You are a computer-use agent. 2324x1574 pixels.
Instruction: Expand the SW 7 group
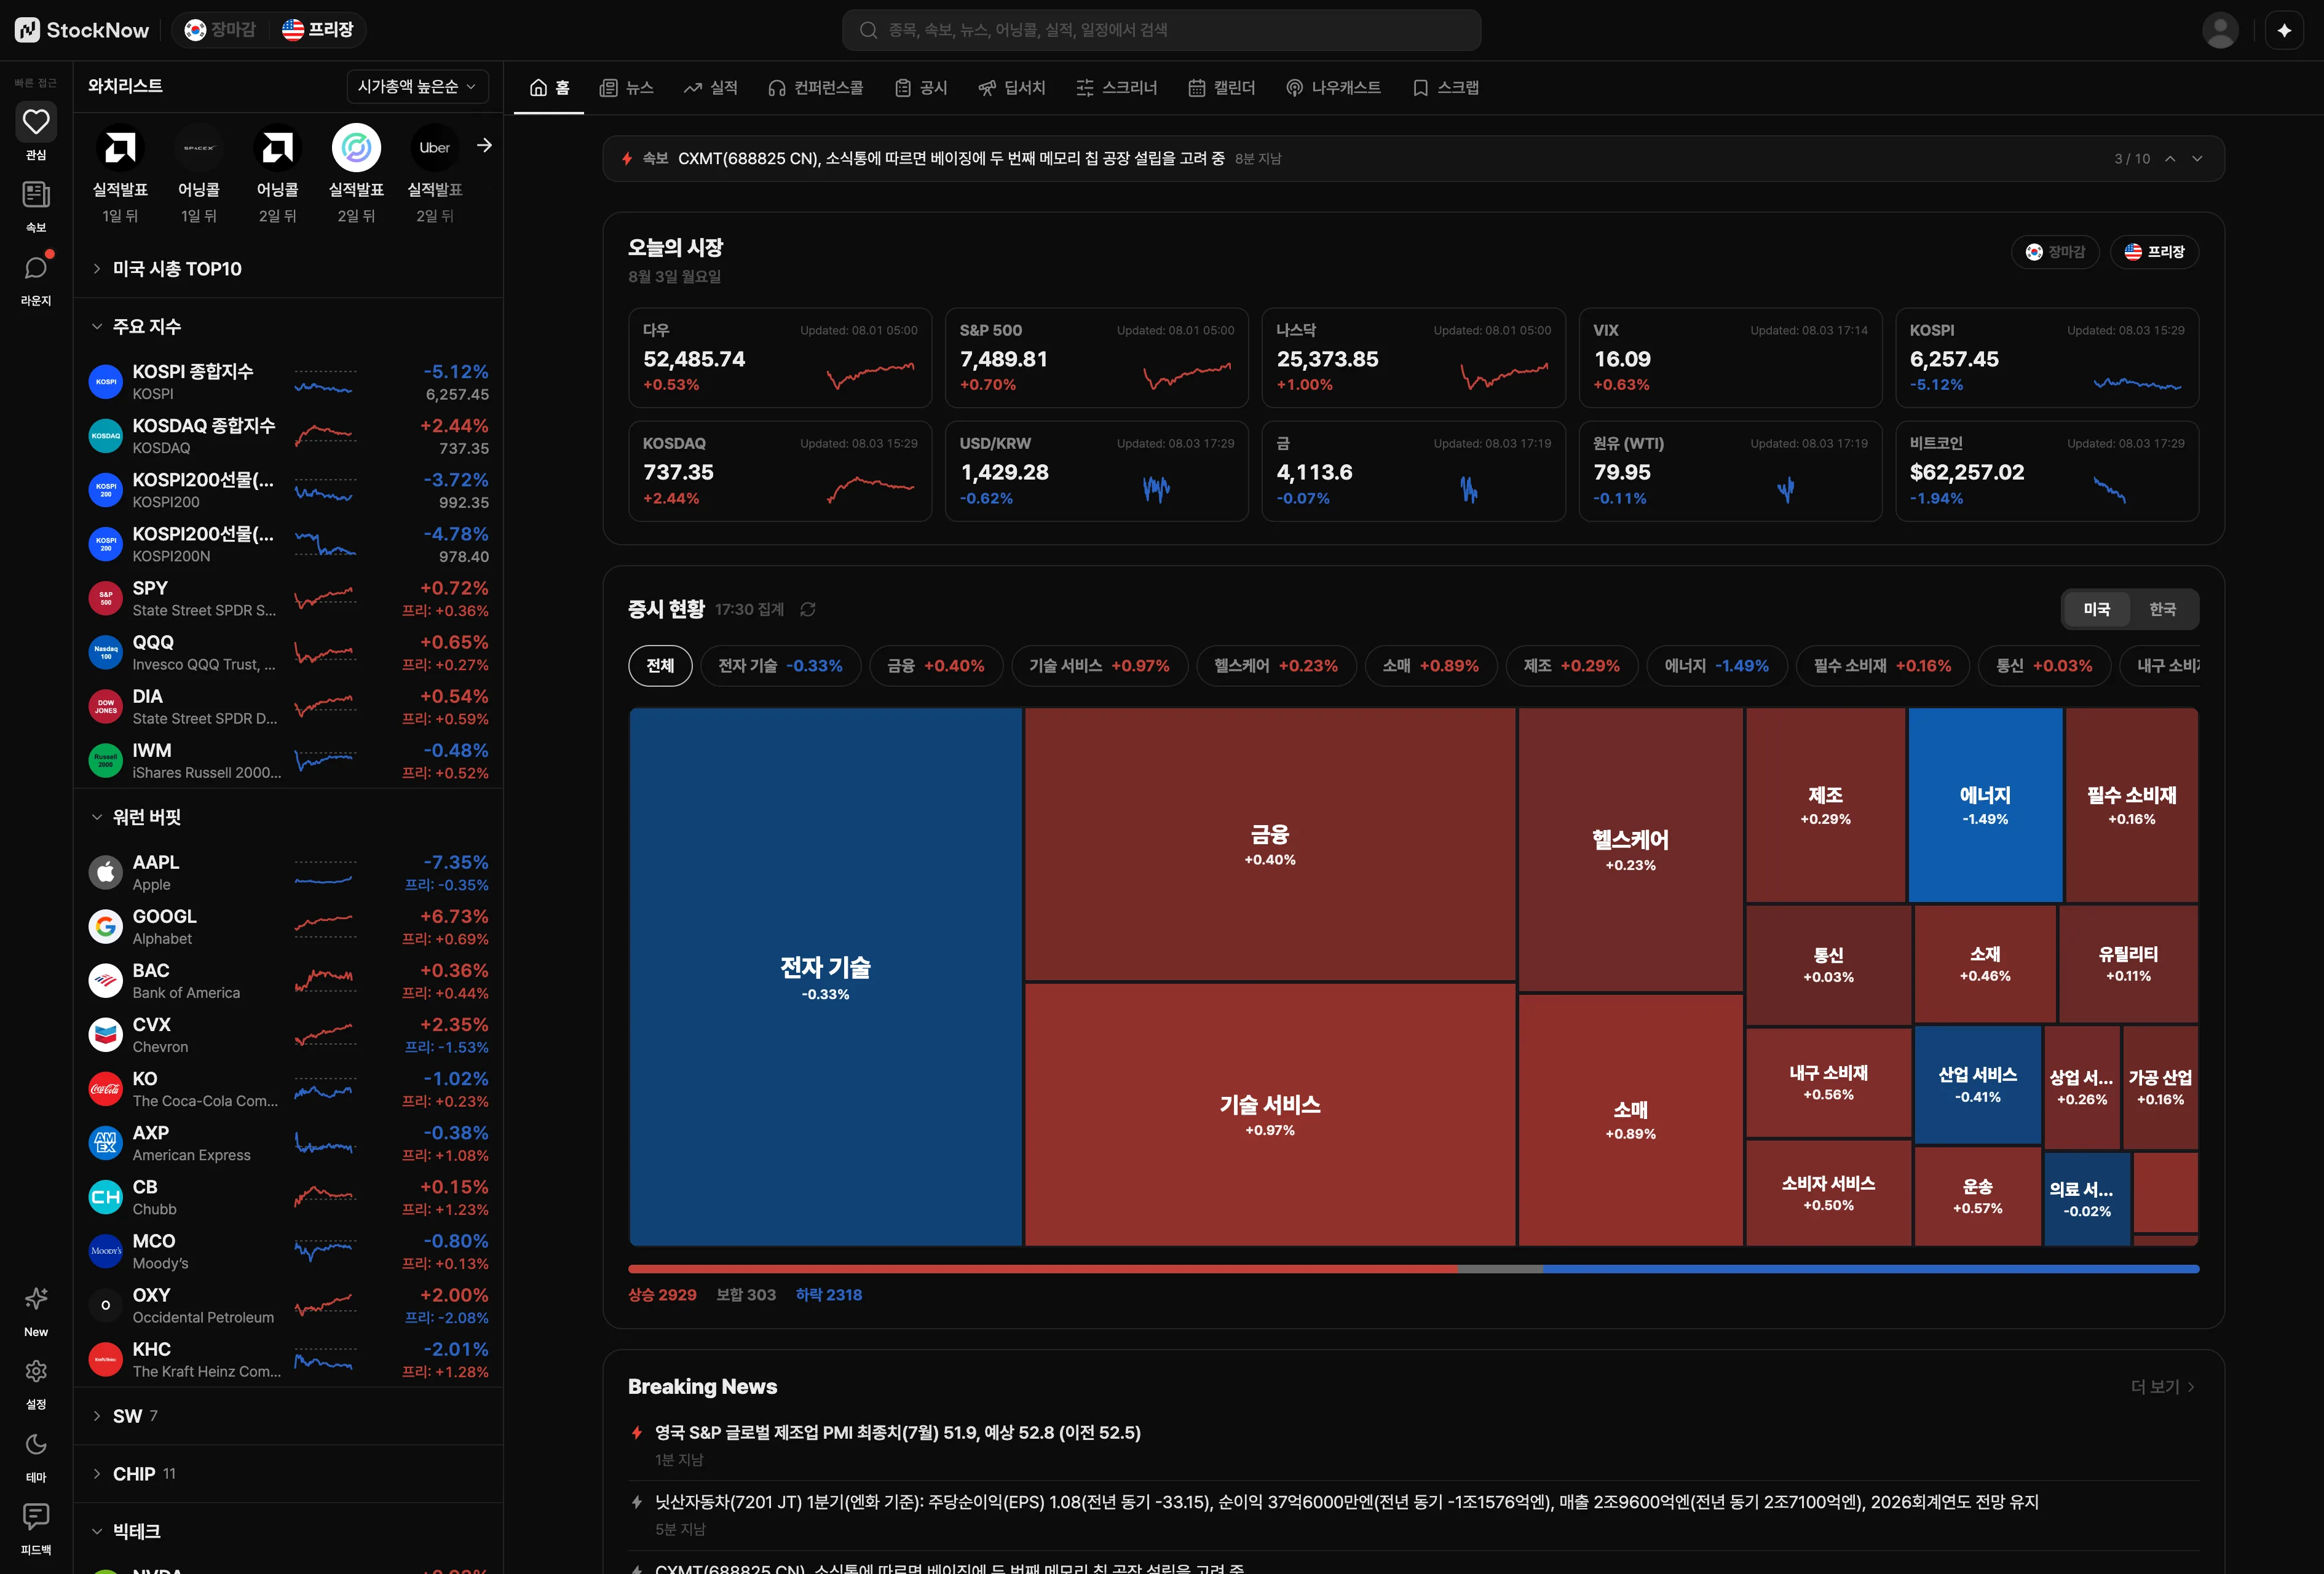click(288, 1416)
